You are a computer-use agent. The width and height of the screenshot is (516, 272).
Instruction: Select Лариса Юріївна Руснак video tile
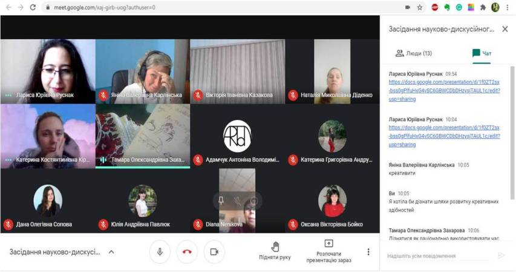48,71
